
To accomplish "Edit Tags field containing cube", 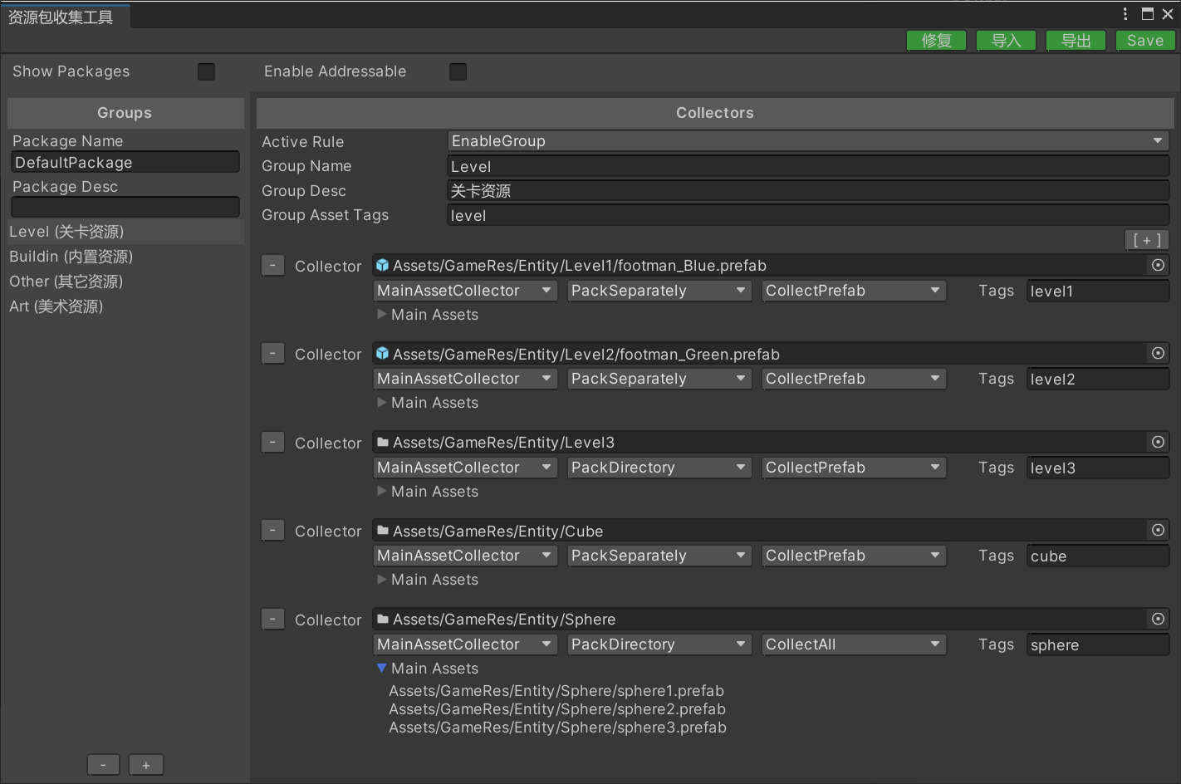I will tap(1098, 556).
